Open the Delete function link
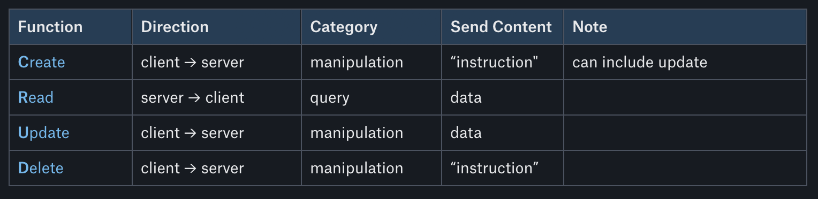 (x=41, y=168)
